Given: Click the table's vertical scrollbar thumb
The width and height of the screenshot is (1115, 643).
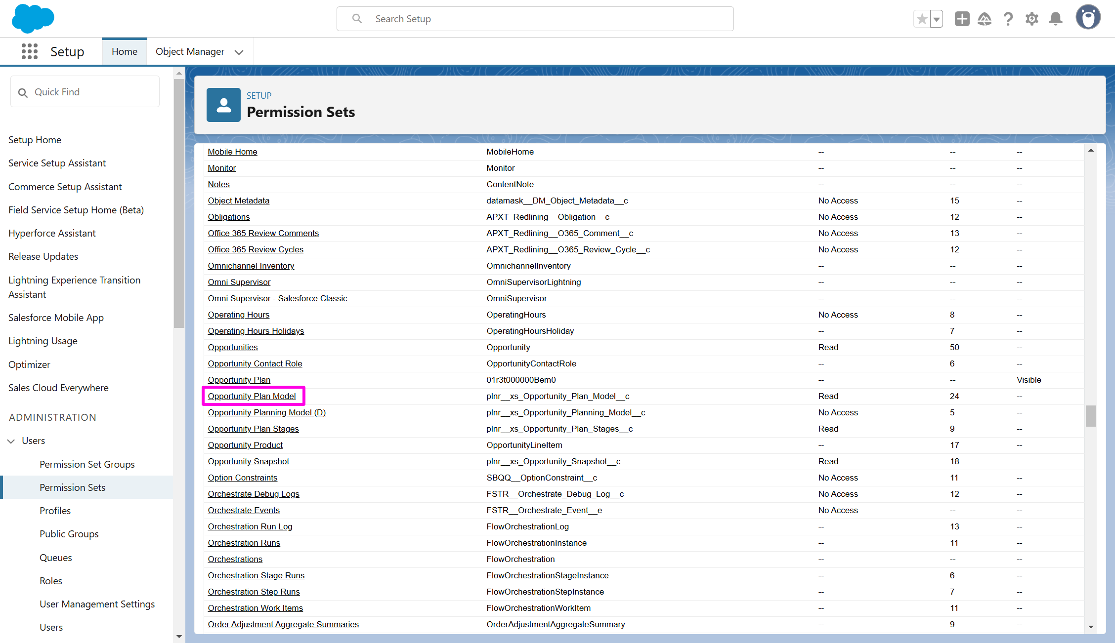Looking at the screenshot, I should pos(1091,416).
